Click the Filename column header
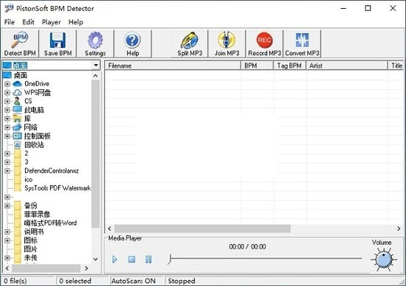 173,66
